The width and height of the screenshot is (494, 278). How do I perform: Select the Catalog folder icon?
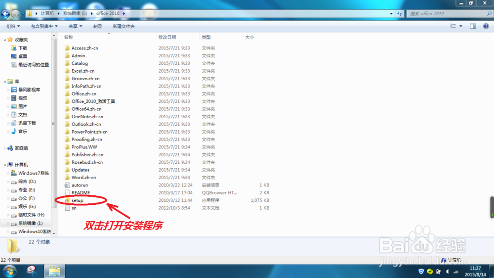pyautogui.click(x=67, y=63)
